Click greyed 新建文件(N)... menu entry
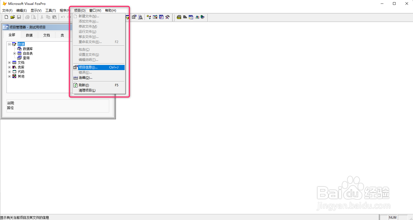Viewport: 413px width, 220px height. [x=99, y=16]
